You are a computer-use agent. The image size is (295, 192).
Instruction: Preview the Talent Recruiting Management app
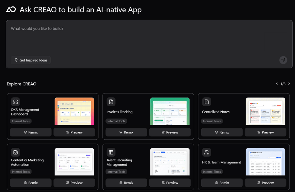(x=170, y=183)
